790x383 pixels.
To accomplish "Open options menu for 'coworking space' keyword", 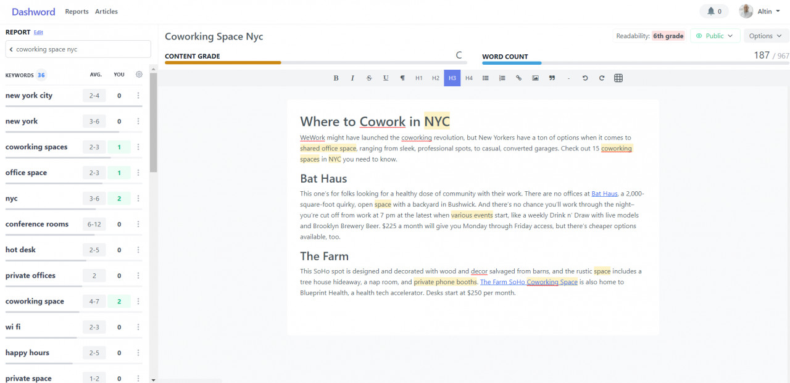I will click(138, 302).
